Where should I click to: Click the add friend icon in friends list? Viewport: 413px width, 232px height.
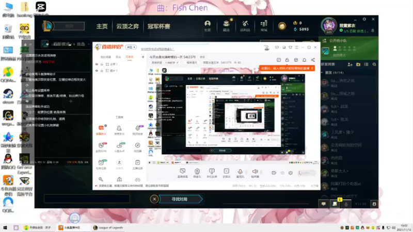(x=350, y=64)
